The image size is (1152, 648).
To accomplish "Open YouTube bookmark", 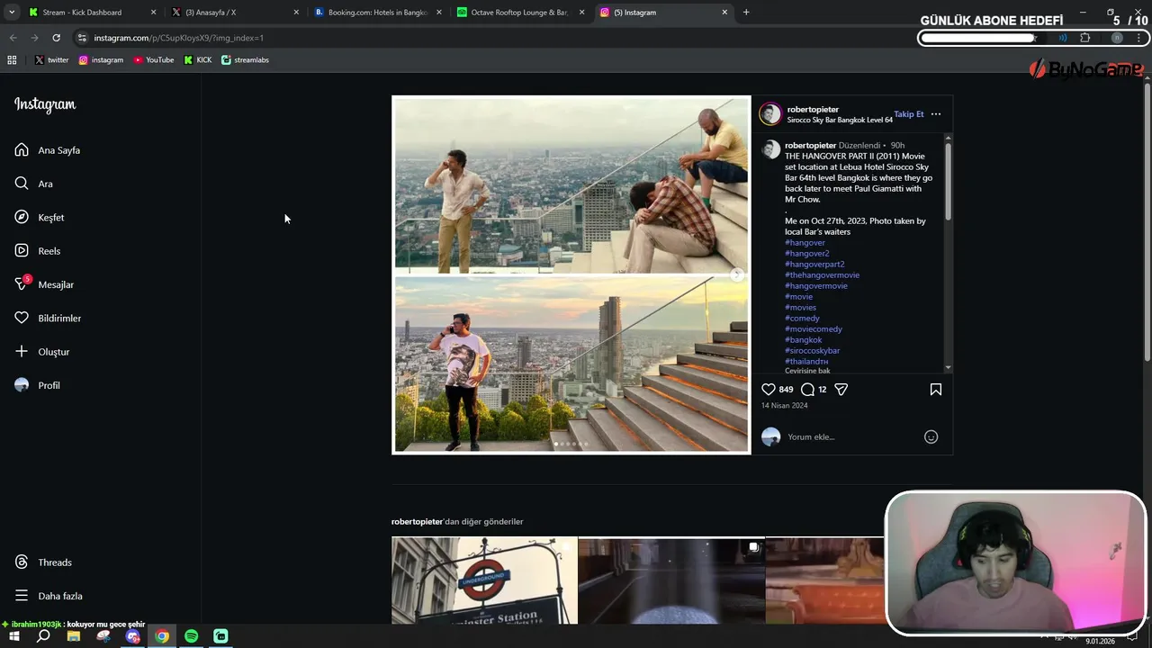I will pyautogui.click(x=154, y=60).
